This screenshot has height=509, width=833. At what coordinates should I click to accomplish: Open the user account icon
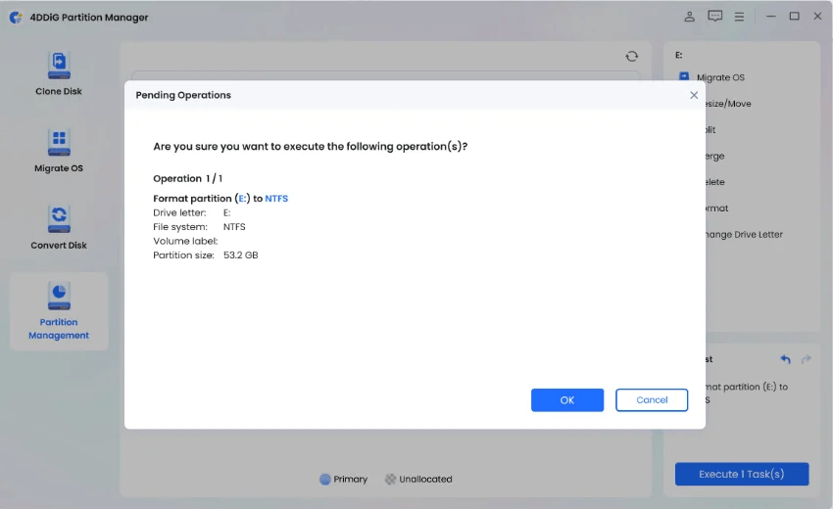(689, 17)
